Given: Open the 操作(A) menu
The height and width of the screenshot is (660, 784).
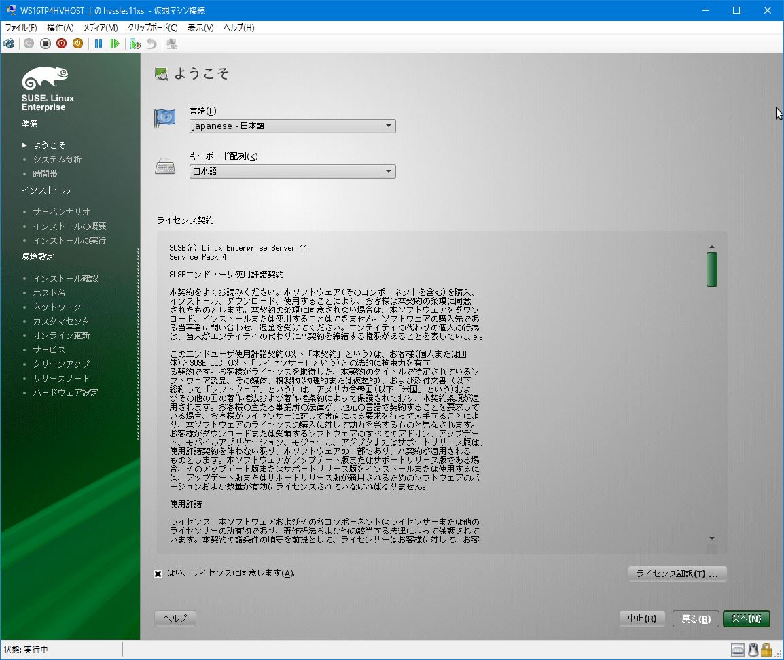Looking at the screenshot, I should [60, 27].
